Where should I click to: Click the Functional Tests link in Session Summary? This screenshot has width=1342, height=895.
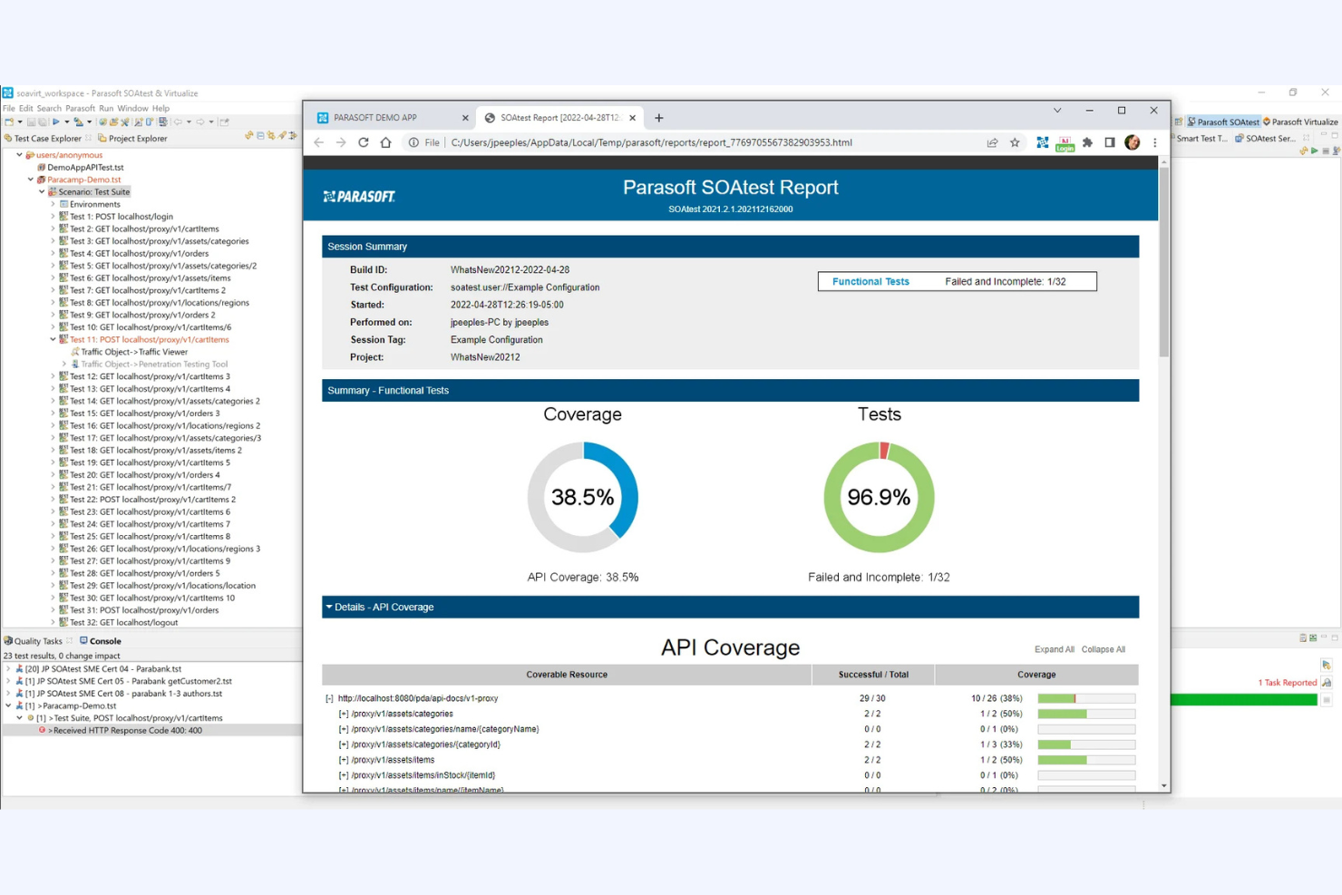click(870, 281)
